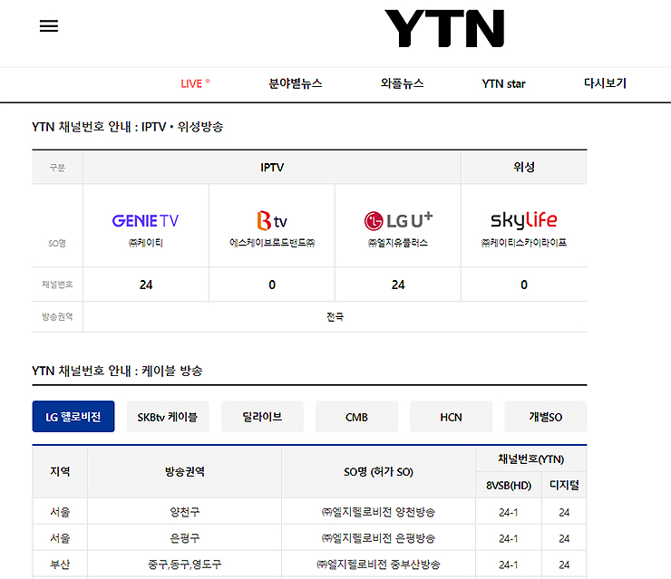Viewport: 671px width, 579px height.
Task: Click the 채널번호 row label
Action: pos(57,285)
